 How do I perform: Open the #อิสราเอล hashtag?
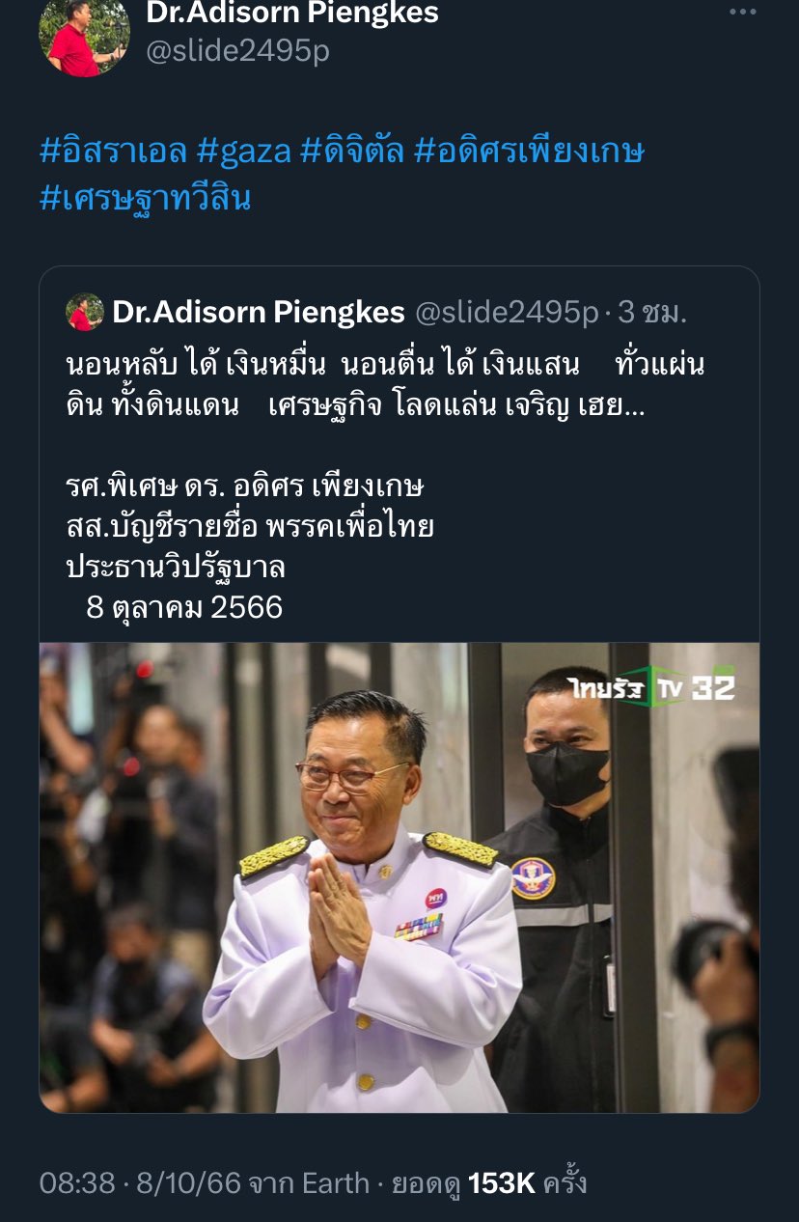112,152
